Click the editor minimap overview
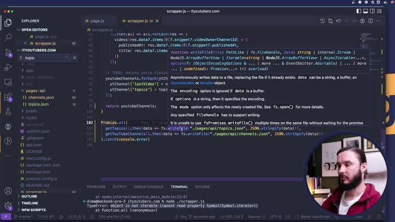Screen dimensions: 395x222 coord(370,40)
